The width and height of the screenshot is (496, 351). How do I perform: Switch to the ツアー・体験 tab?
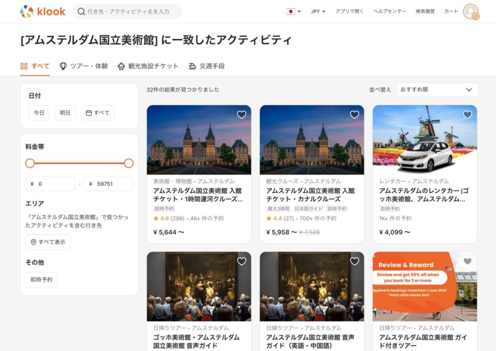pyautogui.click(x=83, y=66)
